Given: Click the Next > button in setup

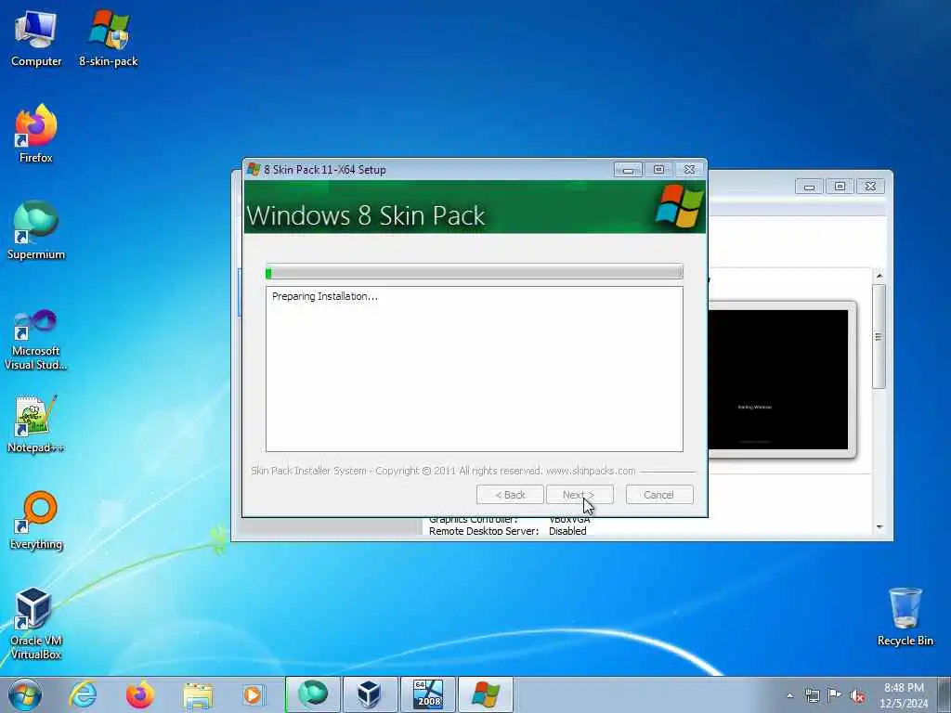Looking at the screenshot, I should [x=580, y=495].
